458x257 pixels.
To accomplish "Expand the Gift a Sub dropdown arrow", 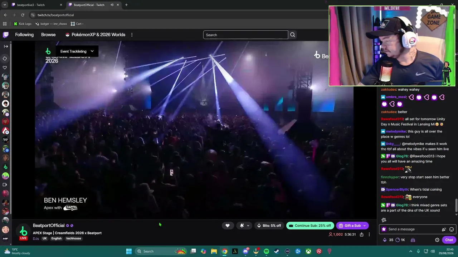I will (365, 226).
